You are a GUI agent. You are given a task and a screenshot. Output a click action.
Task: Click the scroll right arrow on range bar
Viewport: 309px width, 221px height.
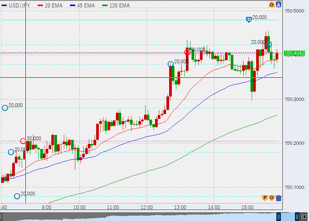click(304, 217)
